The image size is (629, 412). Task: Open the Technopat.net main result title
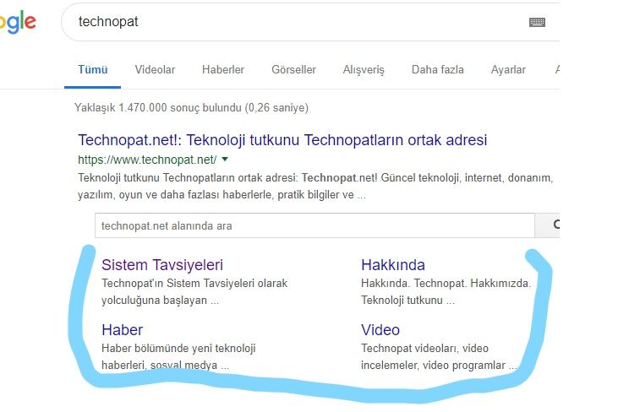(282, 140)
